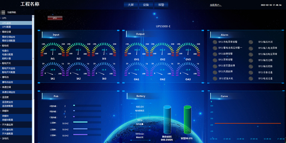Click the UPS1 紧急关机 indicator light

click(x=215, y=79)
